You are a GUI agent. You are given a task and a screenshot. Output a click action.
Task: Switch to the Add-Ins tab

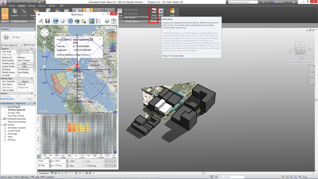[x=42, y=6]
